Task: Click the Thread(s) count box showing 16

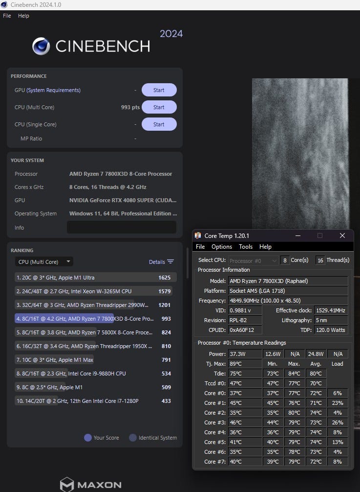Action: point(320,260)
